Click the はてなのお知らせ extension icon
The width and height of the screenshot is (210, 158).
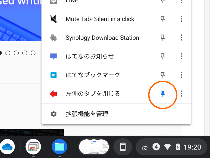pos(54,56)
